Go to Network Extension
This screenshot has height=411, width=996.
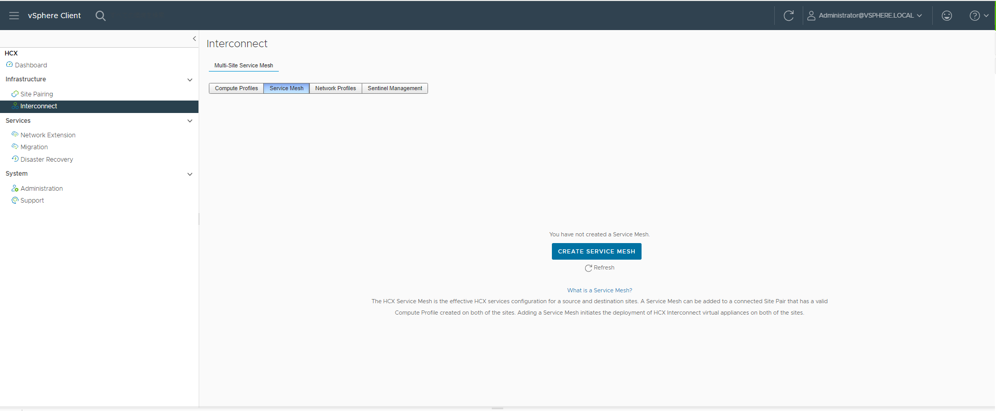pos(48,135)
